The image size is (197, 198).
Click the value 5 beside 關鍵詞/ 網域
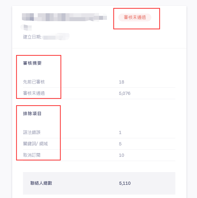pyautogui.click(x=120, y=144)
